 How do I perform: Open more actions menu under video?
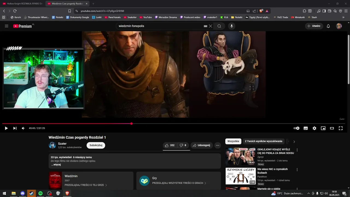click(x=218, y=145)
